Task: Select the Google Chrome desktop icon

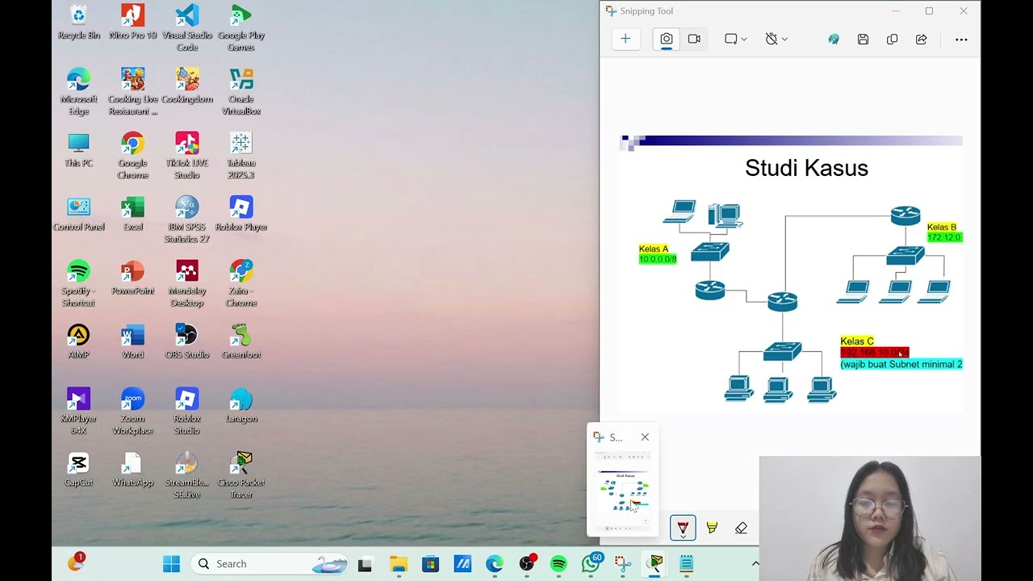Action: (132, 155)
